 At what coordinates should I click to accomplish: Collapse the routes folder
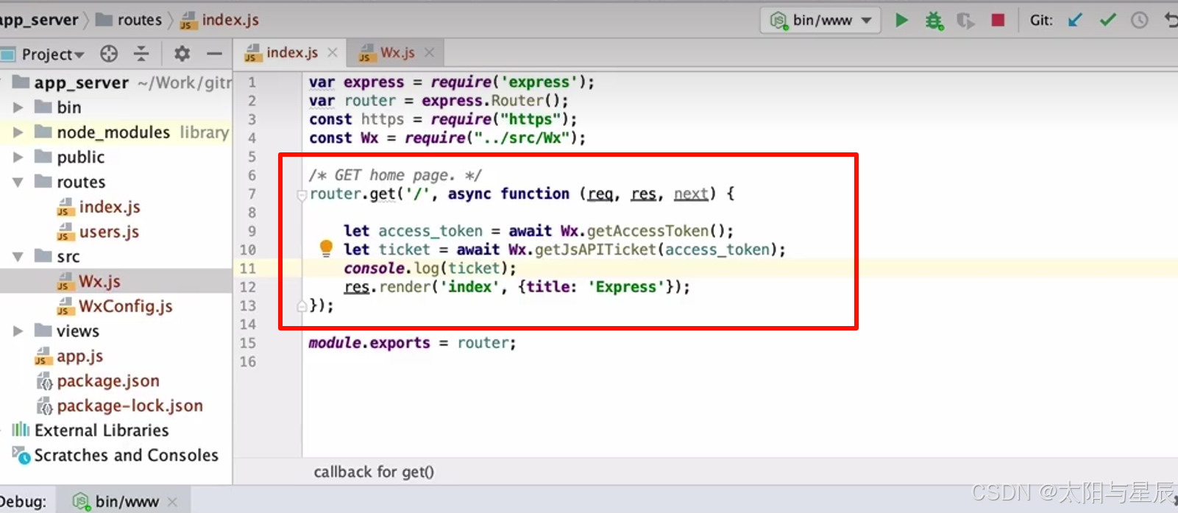[x=18, y=182]
